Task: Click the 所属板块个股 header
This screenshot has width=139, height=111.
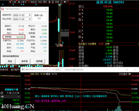Action: click(12, 90)
